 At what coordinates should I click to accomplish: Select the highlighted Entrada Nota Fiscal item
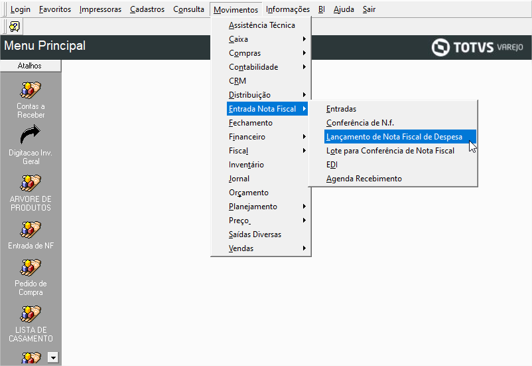[267, 109]
